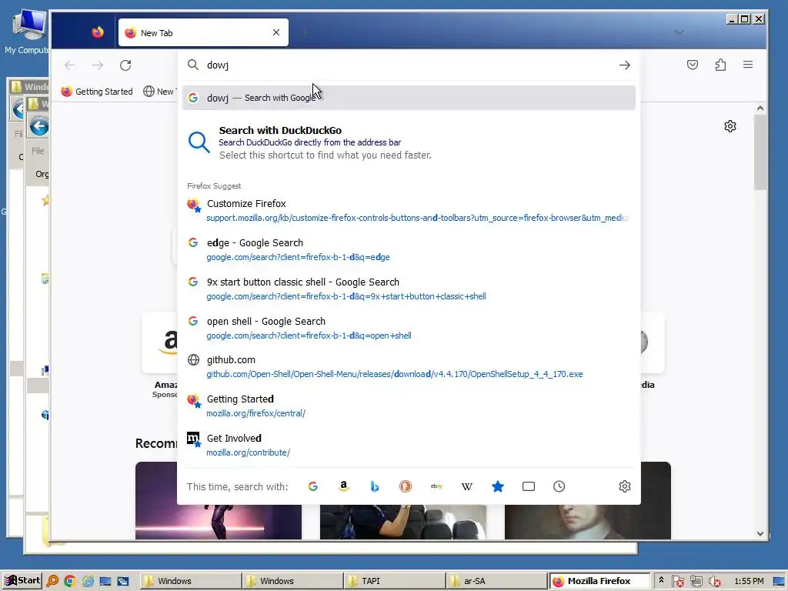Click the page scrollbar down arrow
Image resolution: width=788 pixels, height=591 pixels.
click(760, 534)
